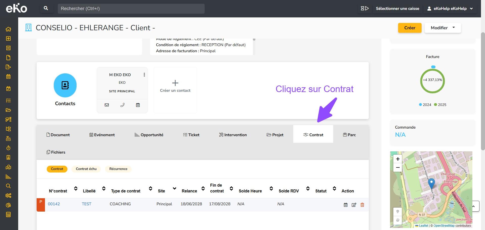Edit contract 00142 using pencil icon
The image size is (485, 230).
tap(354, 205)
